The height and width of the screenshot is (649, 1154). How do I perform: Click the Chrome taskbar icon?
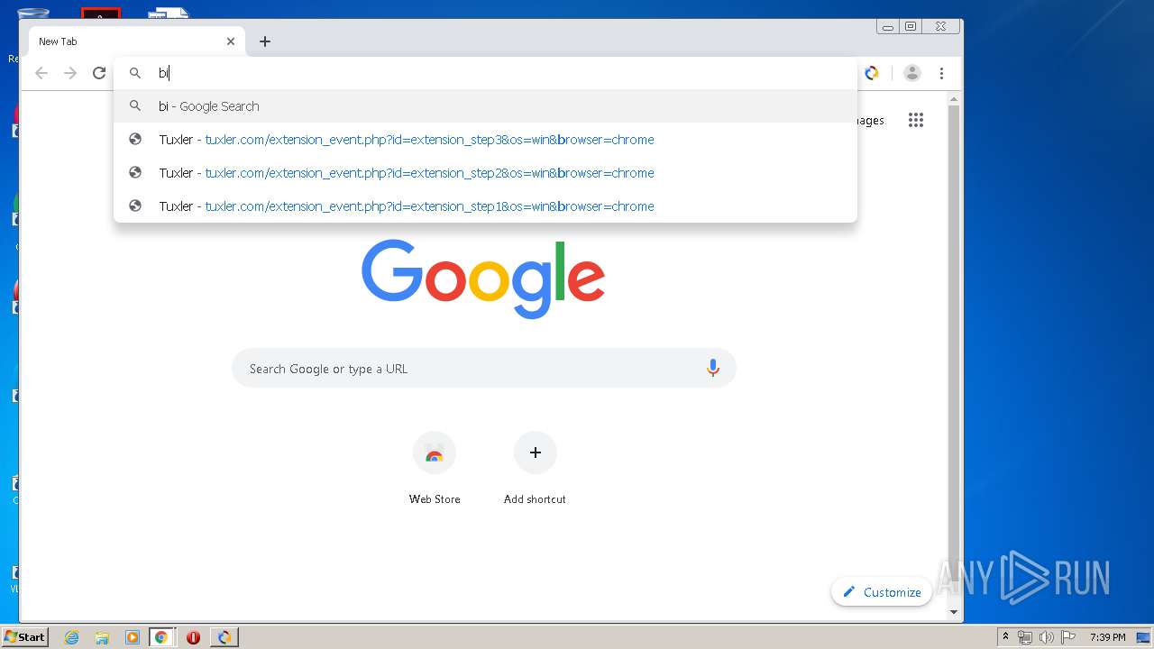pos(161,637)
